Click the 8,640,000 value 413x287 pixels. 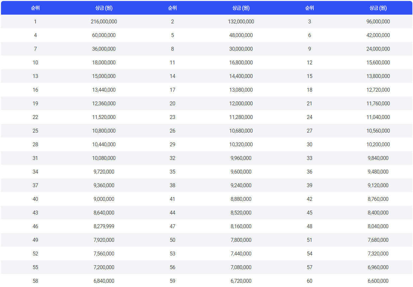coord(104,213)
